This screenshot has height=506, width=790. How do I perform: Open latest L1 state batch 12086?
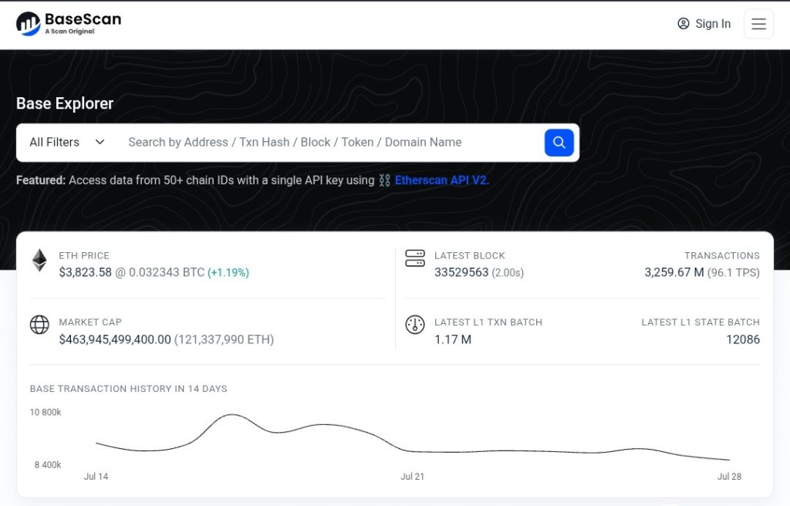click(x=742, y=339)
